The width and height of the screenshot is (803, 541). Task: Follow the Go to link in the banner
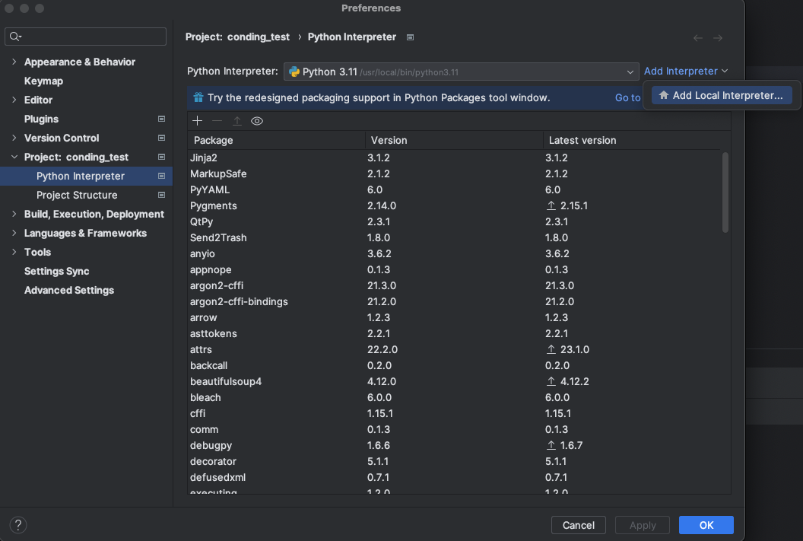[x=627, y=97]
